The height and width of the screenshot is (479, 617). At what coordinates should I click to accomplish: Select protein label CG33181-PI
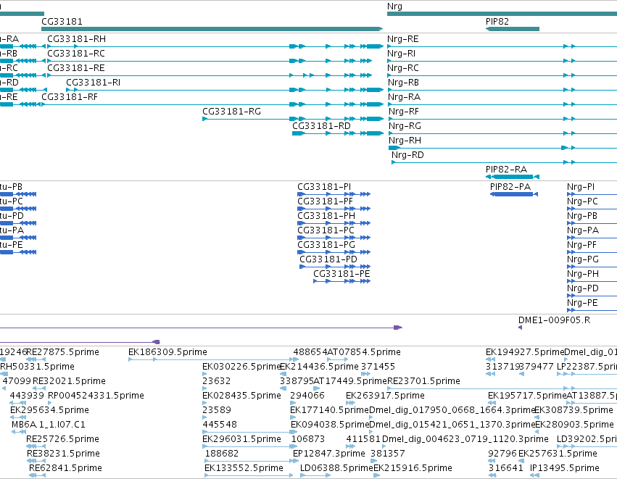point(324,187)
